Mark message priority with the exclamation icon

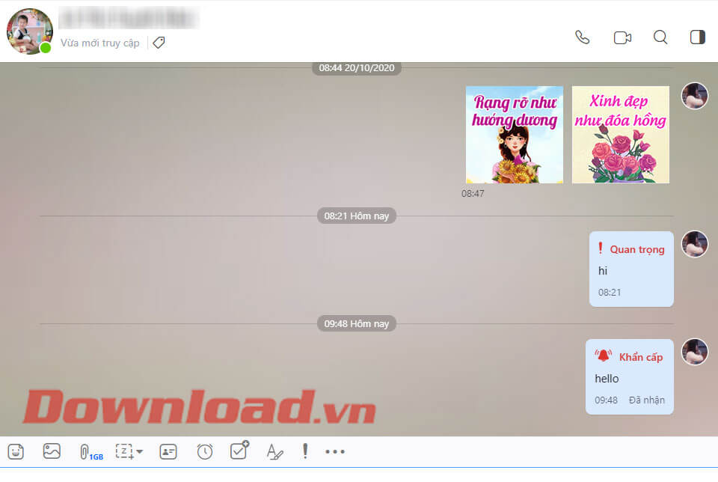coord(305,451)
